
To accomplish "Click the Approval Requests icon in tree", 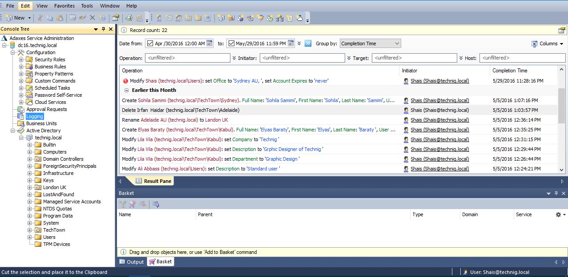I will [x=20, y=109].
